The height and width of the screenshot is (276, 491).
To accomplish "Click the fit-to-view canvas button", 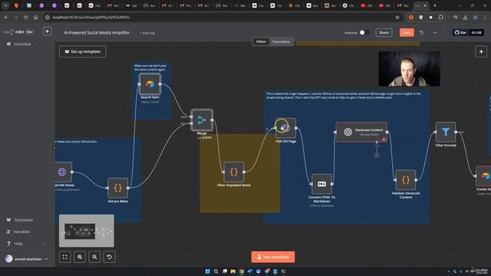I will [64, 257].
